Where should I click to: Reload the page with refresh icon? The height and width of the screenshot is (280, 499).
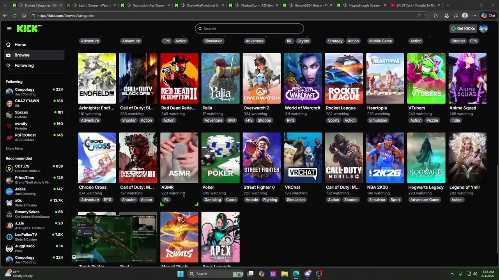[x=14, y=16]
